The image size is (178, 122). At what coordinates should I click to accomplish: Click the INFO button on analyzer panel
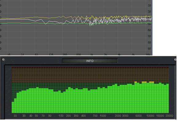click(90, 61)
